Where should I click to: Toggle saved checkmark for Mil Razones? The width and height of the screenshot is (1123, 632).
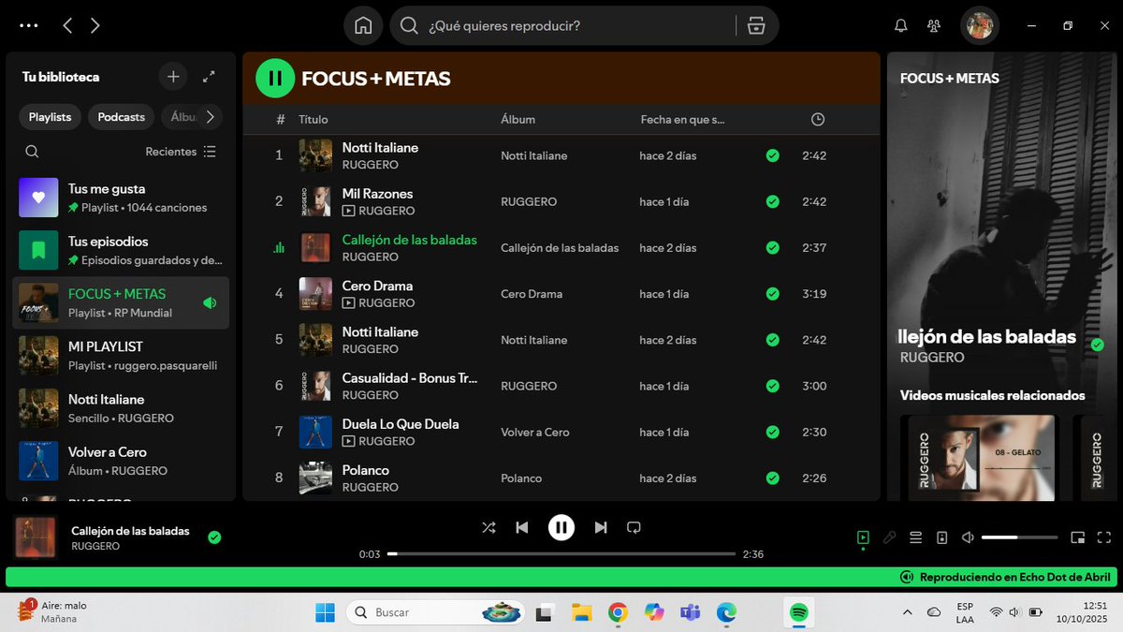(x=772, y=201)
